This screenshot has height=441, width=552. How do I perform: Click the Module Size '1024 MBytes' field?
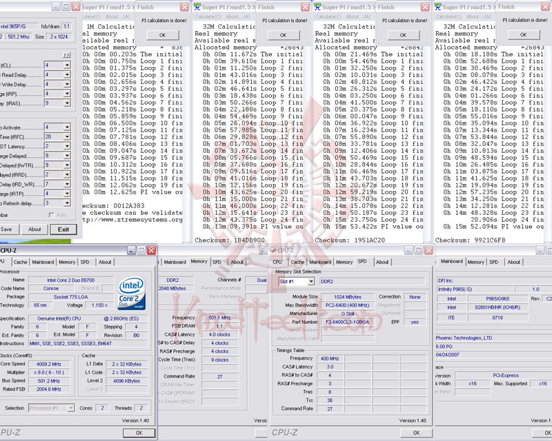click(x=348, y=297)
